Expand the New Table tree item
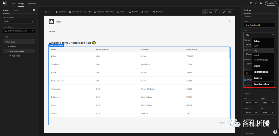The width and height of the screenshot is (279, 136). click(10, 56)
